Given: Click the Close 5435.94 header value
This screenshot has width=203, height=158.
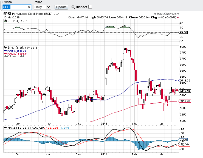Looking at the screenshot, I should tap(139, 17).
